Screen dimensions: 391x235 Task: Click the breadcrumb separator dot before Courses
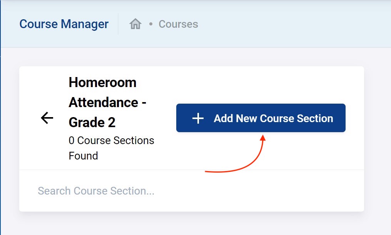(x=151, y=24)
